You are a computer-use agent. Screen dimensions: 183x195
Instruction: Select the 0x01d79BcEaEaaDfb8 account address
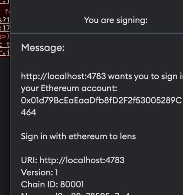pyautogui.click(x=102, y=100)
